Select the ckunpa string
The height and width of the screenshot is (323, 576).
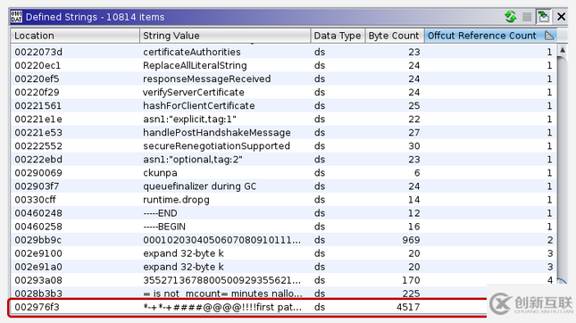click(x=160, y=173)
